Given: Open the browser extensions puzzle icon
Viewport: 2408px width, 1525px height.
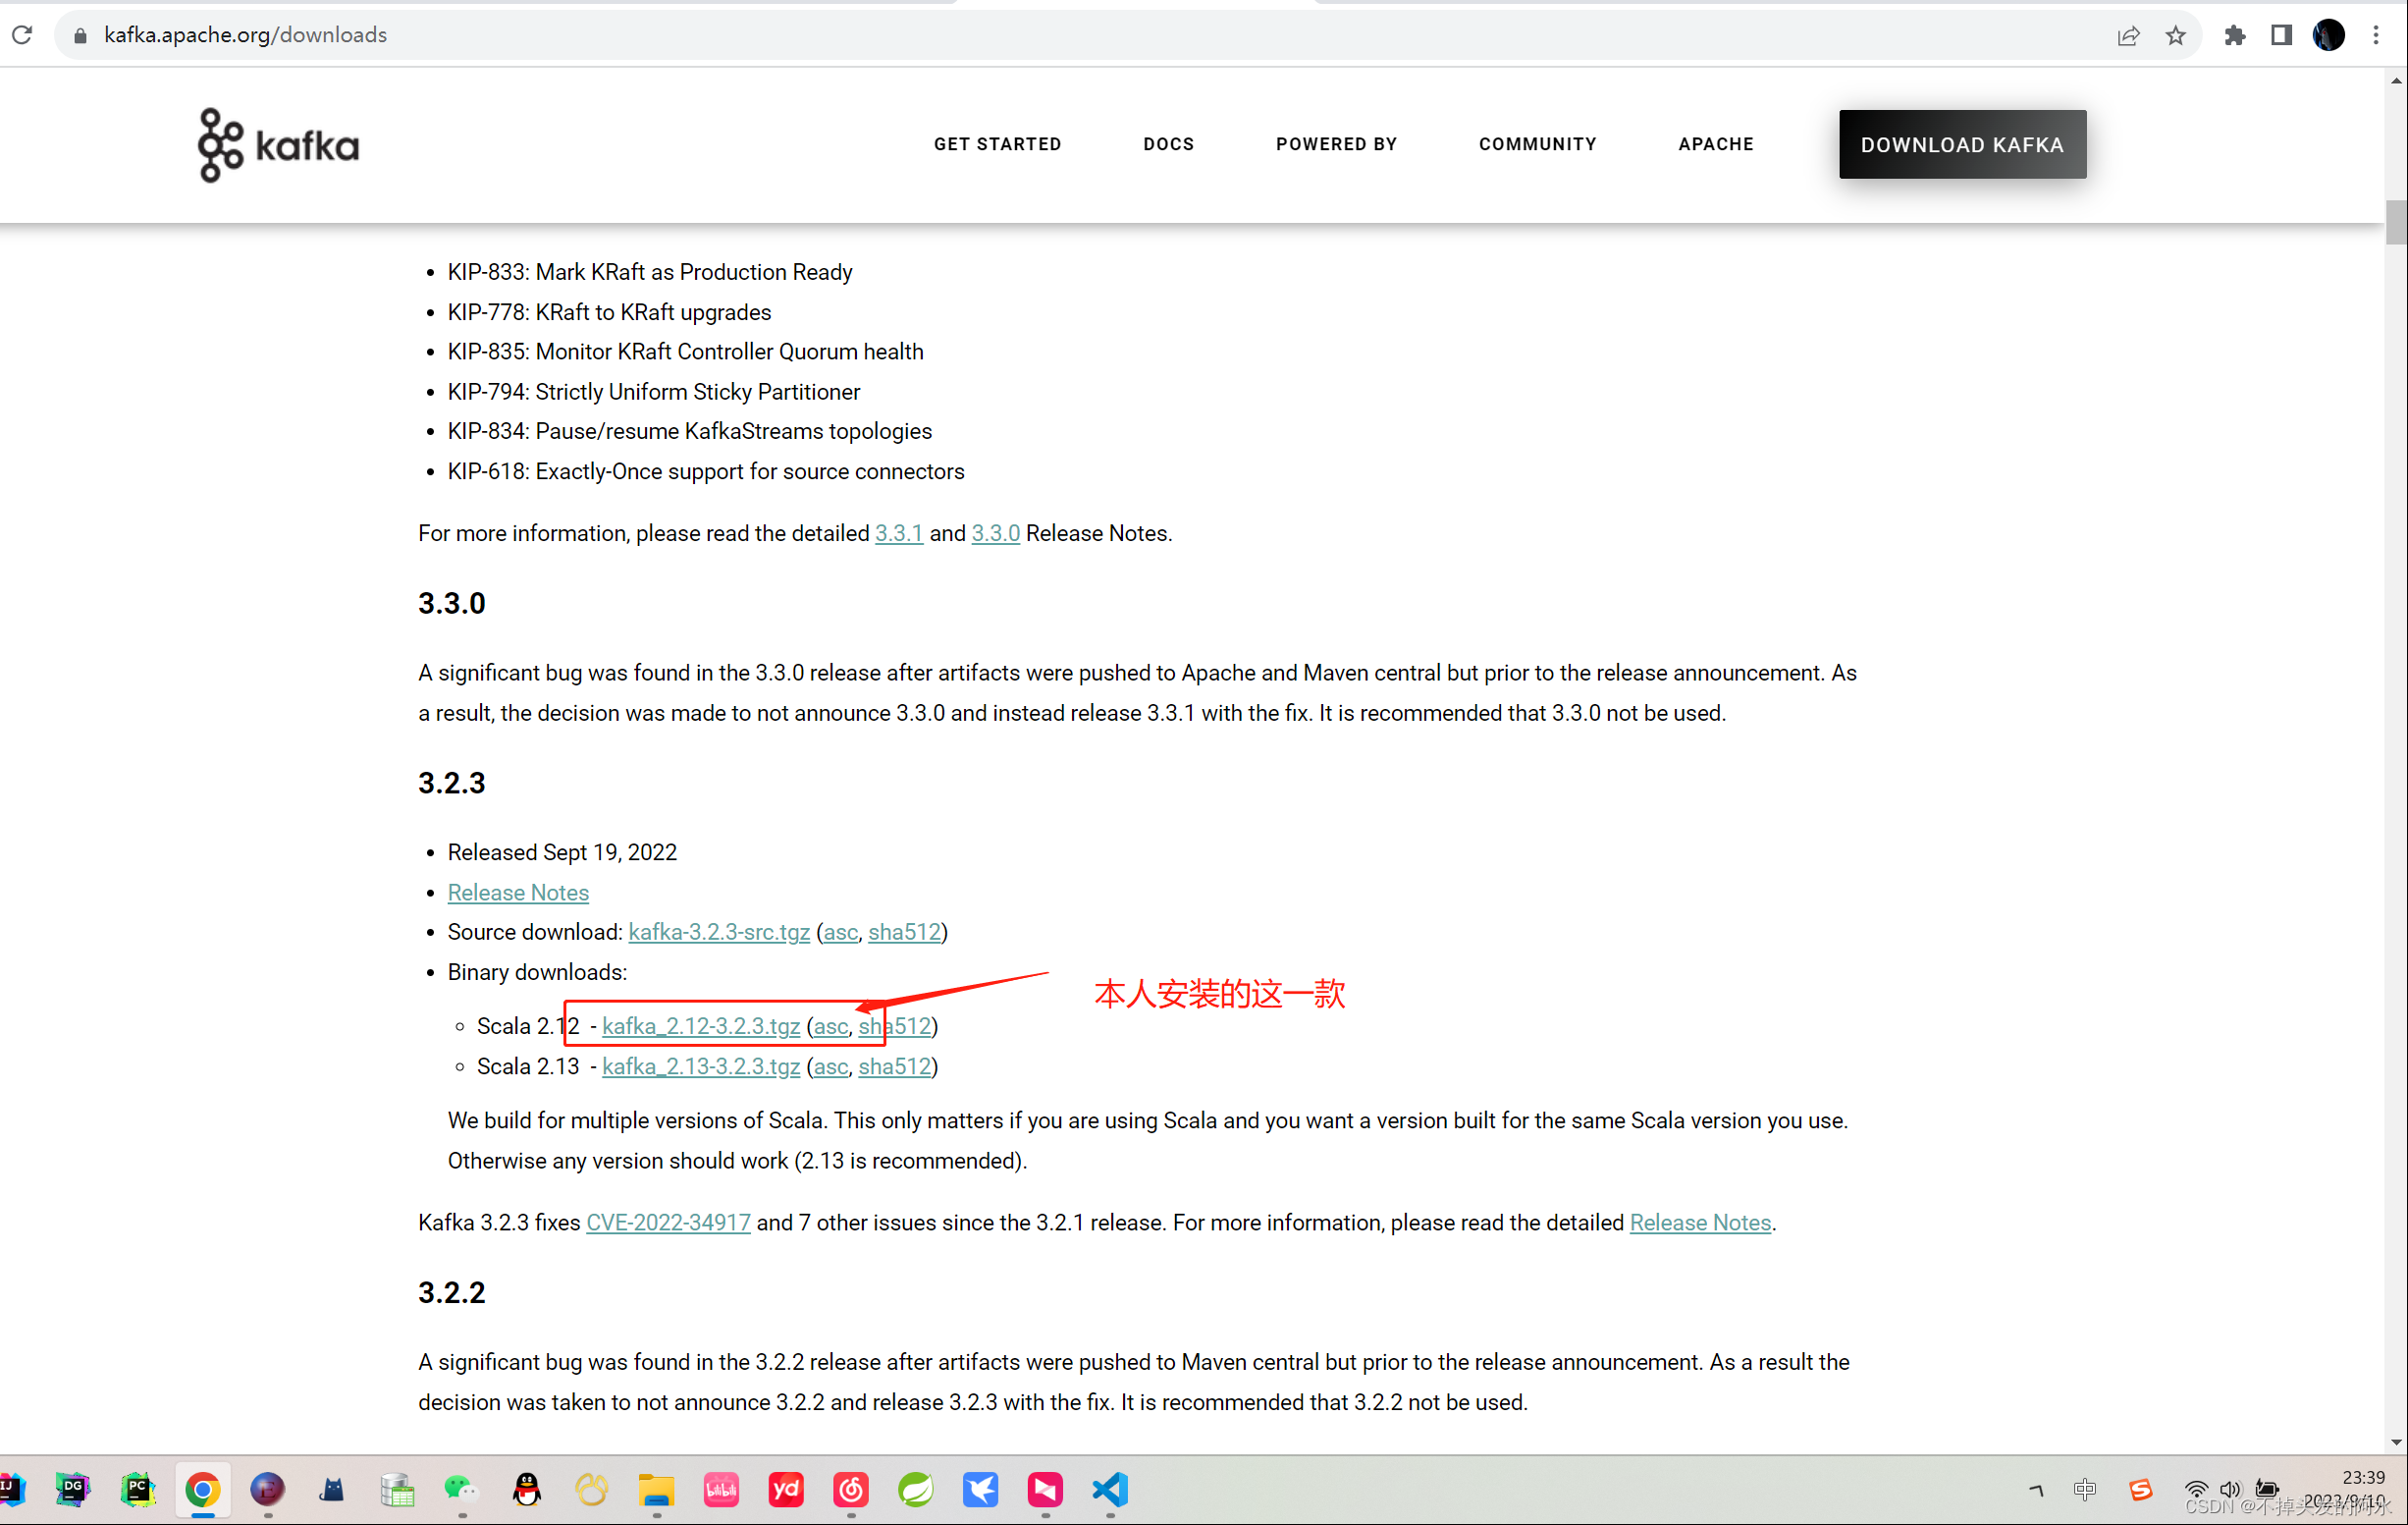Looking at the screenshot, I should (x=2235, y=35).
